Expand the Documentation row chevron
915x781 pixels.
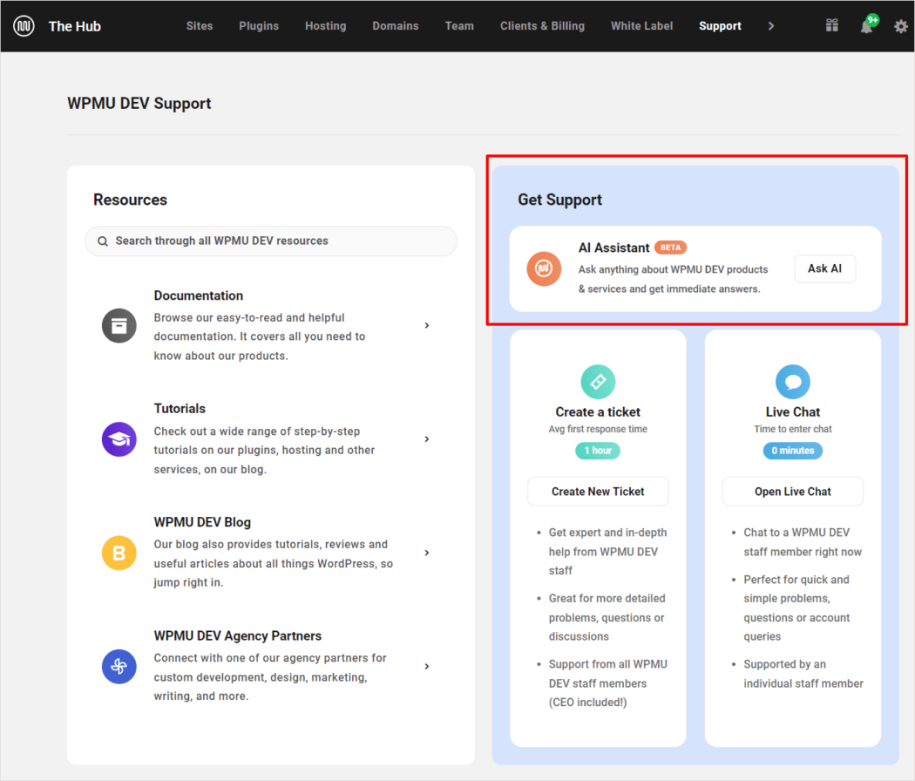(427, 325)
